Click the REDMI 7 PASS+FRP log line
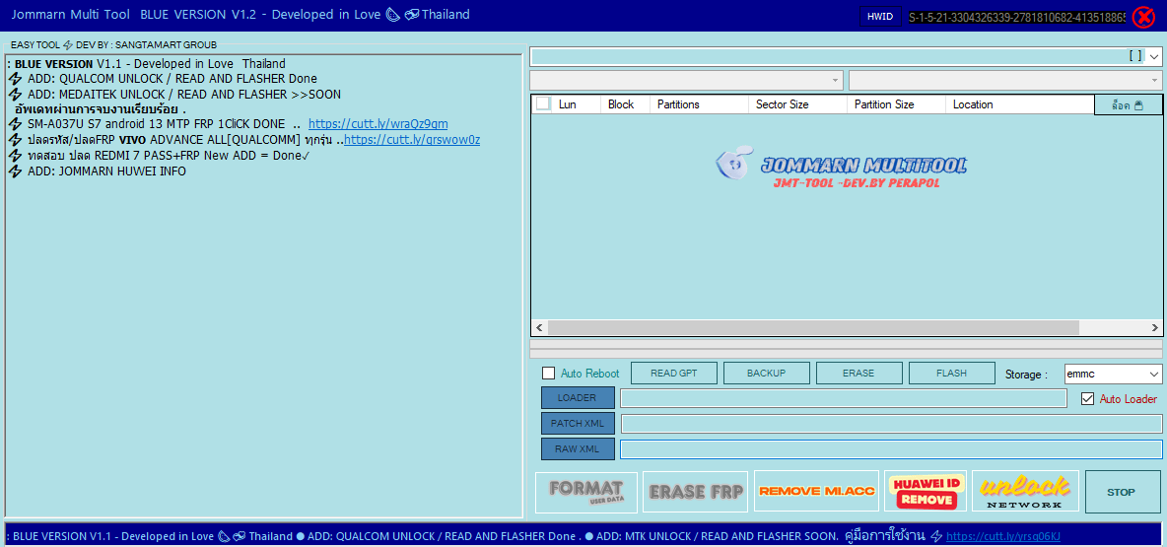 [x=169, y=156]
